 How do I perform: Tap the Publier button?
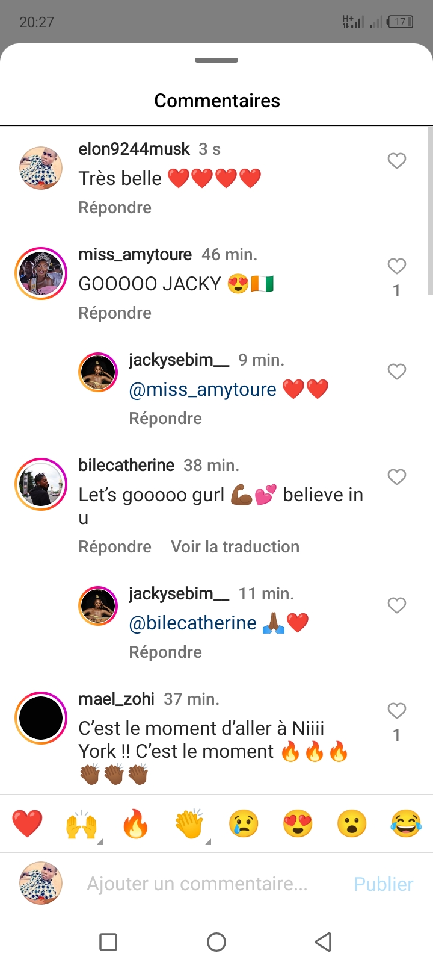tap(384, 884)
